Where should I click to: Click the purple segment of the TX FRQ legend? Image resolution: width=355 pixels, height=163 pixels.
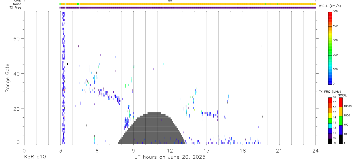point(330,136)
